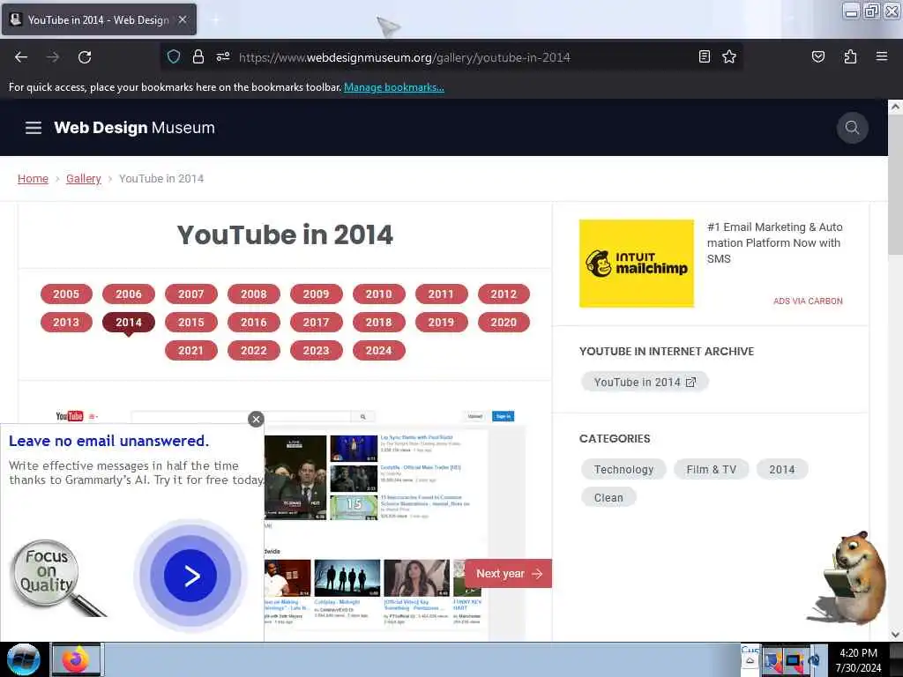Select year 2019
Viewport: 903px width, 677px height.
pyautogui.click(x=441, y=323)
